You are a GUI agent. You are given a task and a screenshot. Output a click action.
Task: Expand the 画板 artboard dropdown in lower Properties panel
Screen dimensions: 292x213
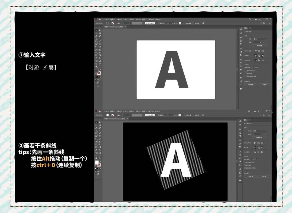click(x=257, y=134)
